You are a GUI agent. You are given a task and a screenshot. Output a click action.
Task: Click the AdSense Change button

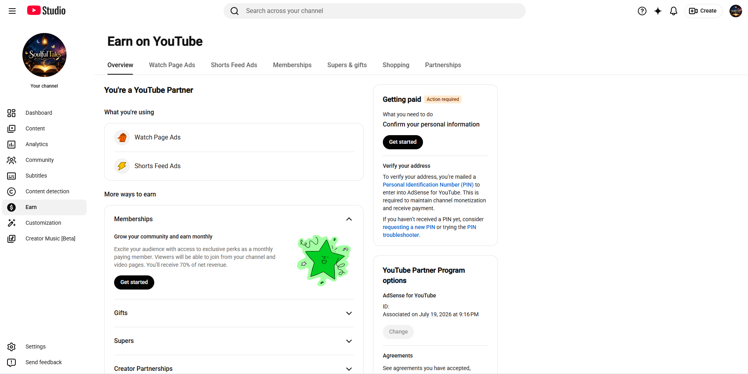pyautogui.click(x=398, y=332)
